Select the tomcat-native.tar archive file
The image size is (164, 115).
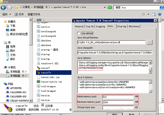tap(50, 82)
